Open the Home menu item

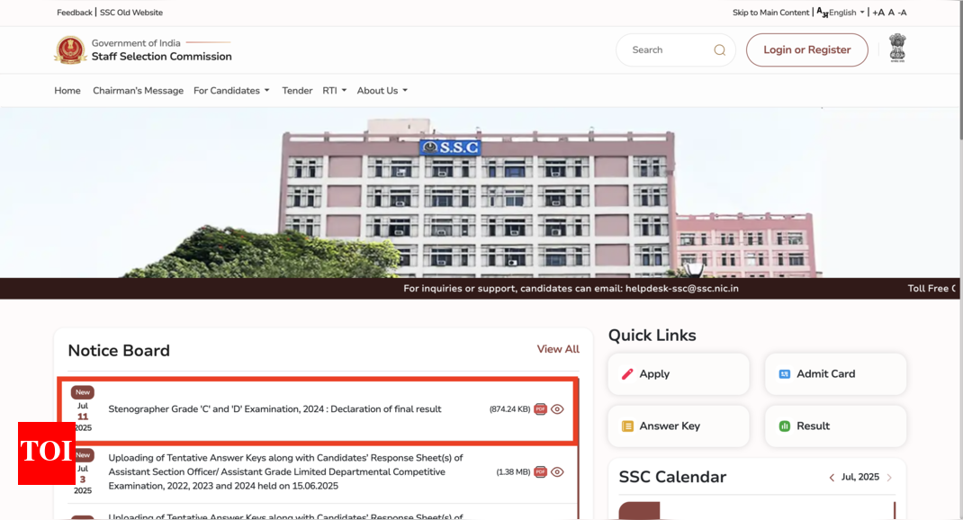[67, 90]
